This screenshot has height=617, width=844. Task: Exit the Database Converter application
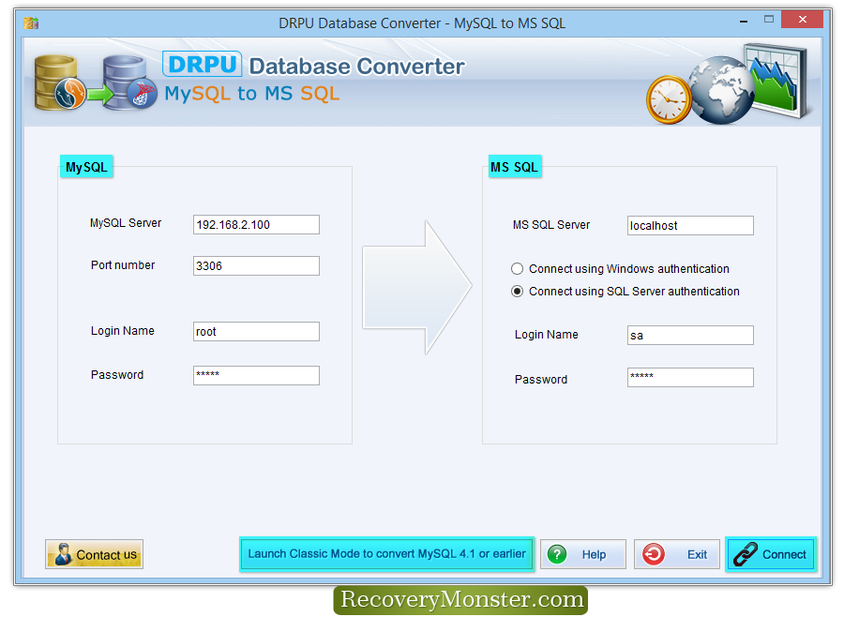(676, 554)
